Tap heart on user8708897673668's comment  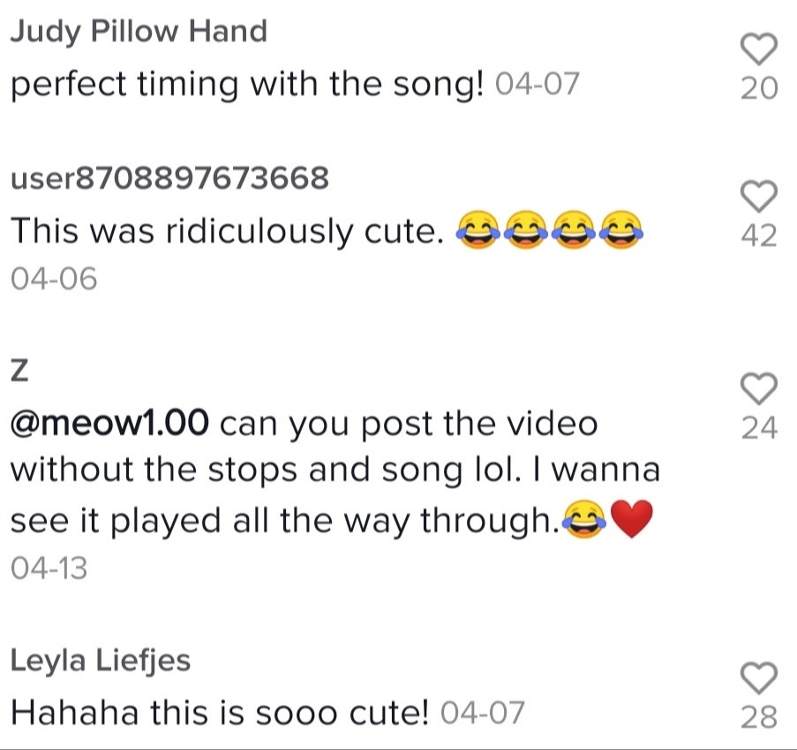(759, 196)
